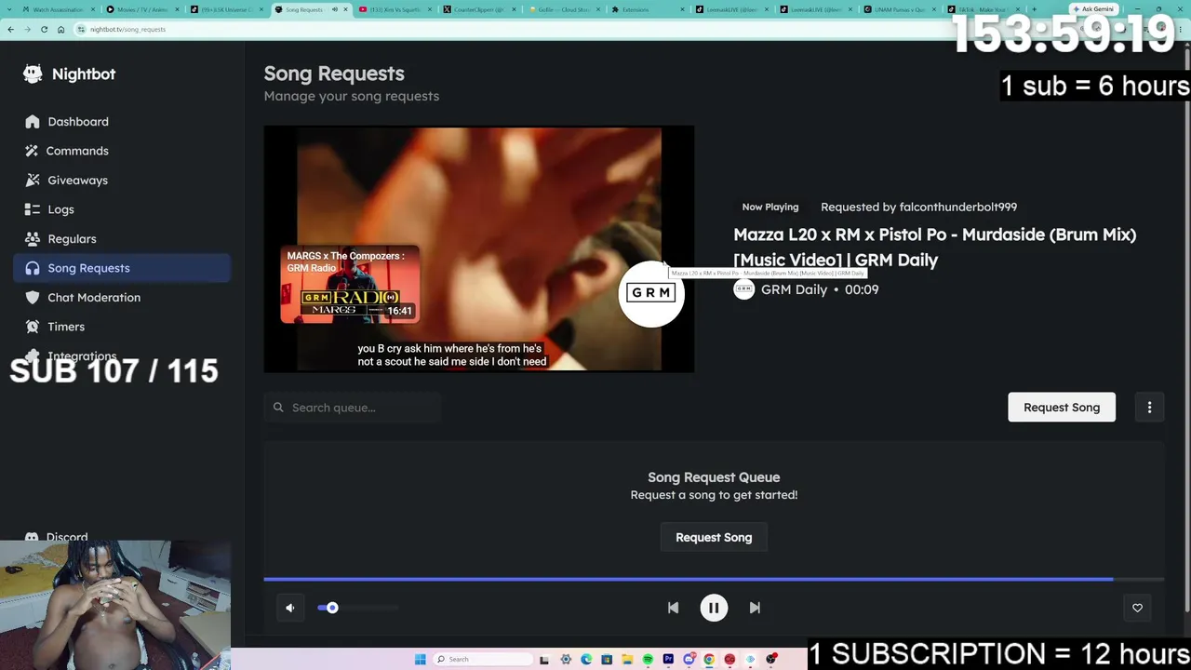1191x670 pixels.
Task: Click the Chat Moderation shield icon
Action: click(x=33, y=298)
